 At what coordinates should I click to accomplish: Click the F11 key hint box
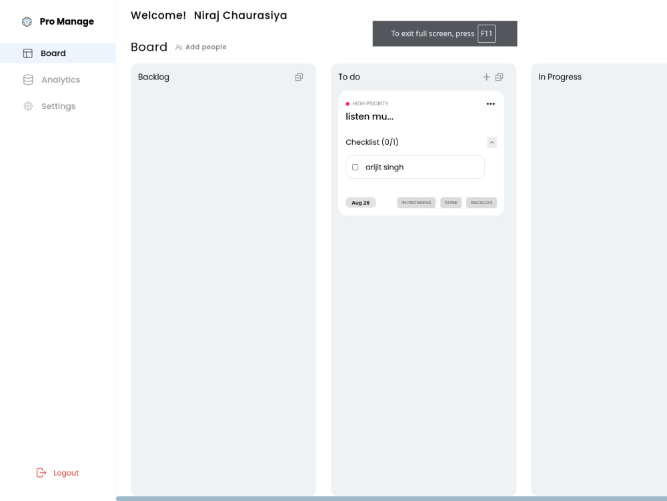[486, 33]
